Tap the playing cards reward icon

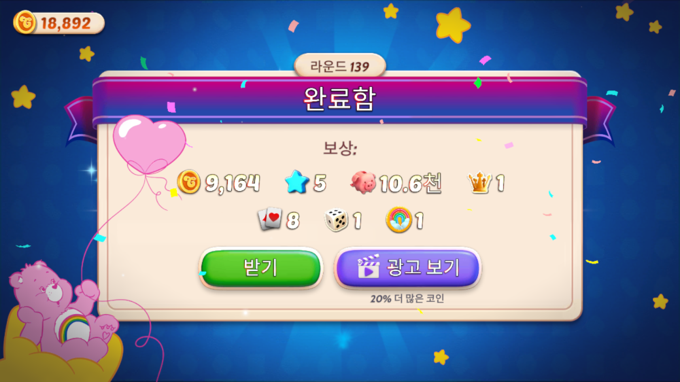point(270,219)
